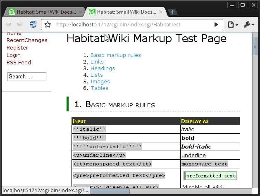The height and width of the screenshot is (196, 260).
Task: Go to Images in contents list
Action: [100, 82]
